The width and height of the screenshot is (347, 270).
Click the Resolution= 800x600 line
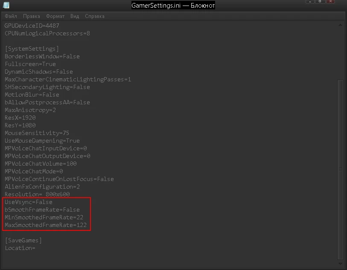coord(37,194)
